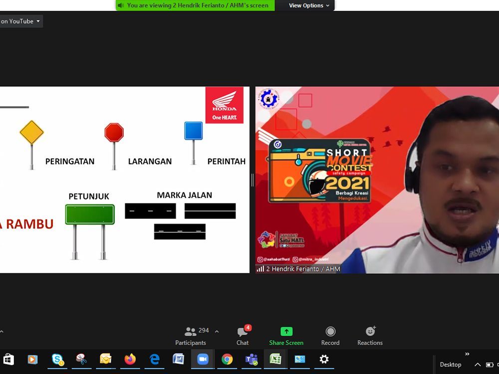499x374 pixels.
Task: Open the Snipping Tool taskbar icon
Action: [81, 360]
